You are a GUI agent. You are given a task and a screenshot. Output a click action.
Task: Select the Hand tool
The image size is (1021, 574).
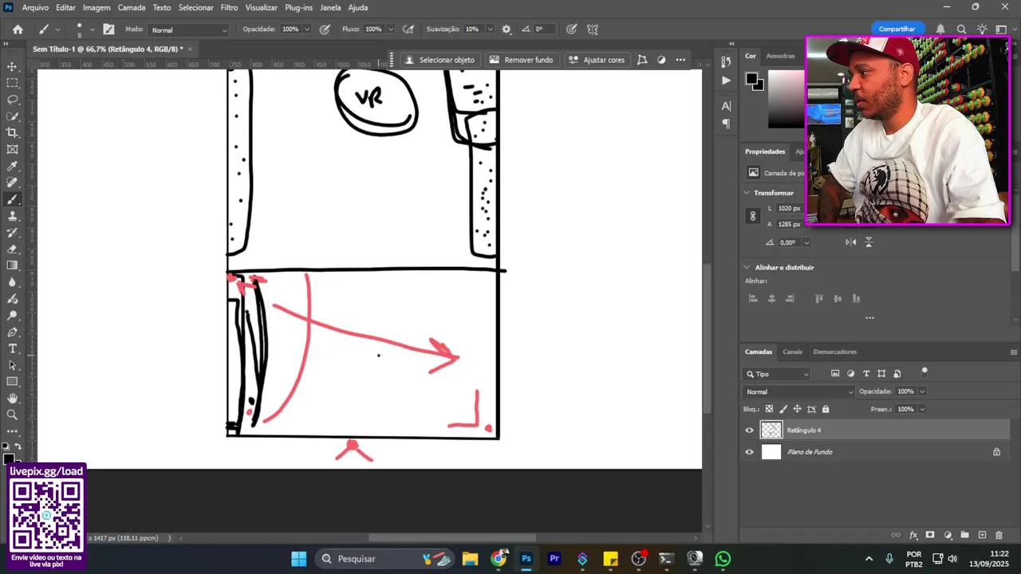point(12,398)
